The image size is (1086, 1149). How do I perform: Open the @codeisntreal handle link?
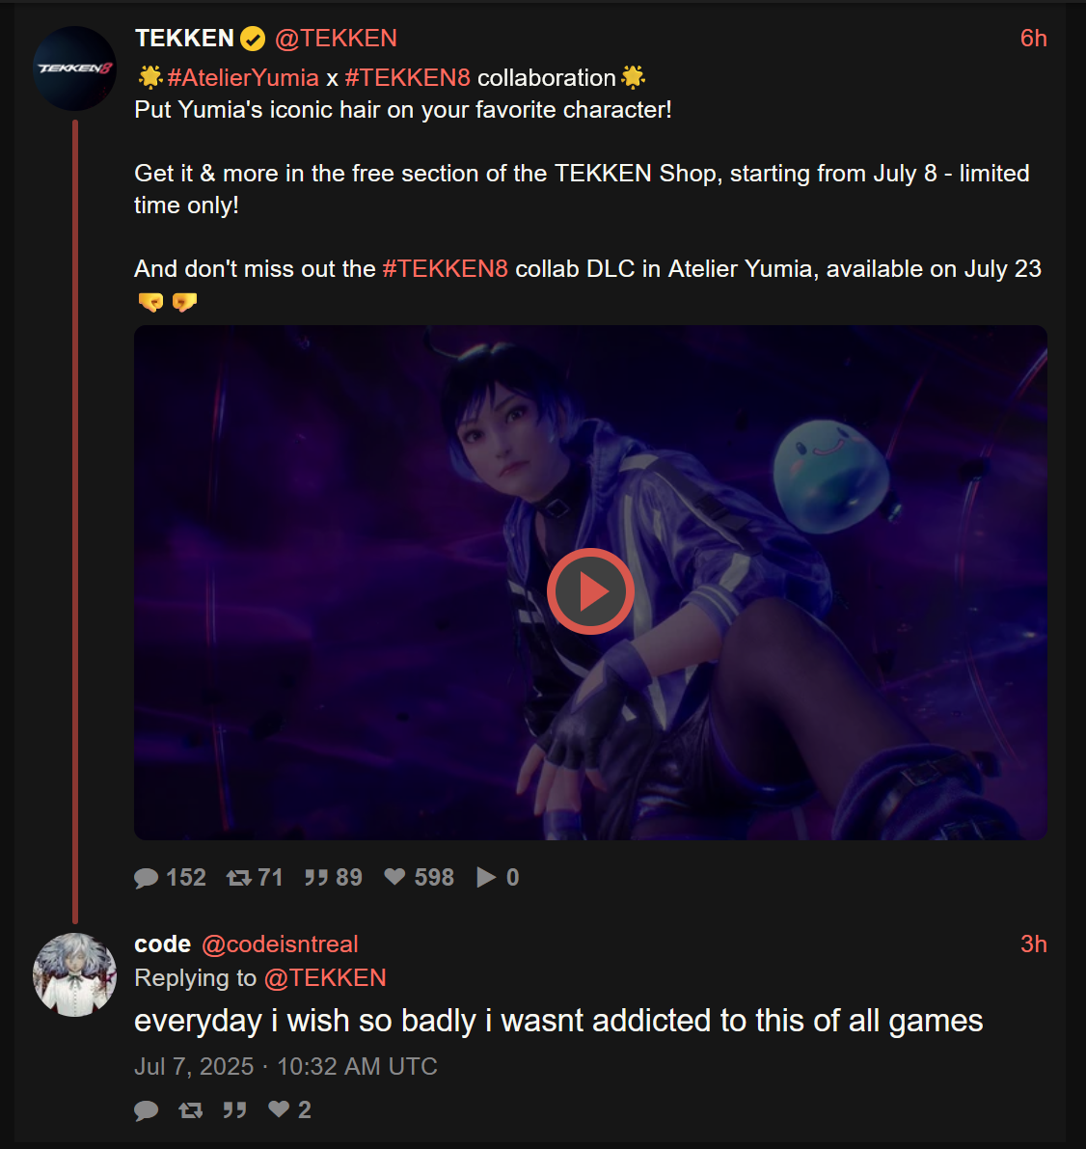pyautogui.click(x=280, y=944)
